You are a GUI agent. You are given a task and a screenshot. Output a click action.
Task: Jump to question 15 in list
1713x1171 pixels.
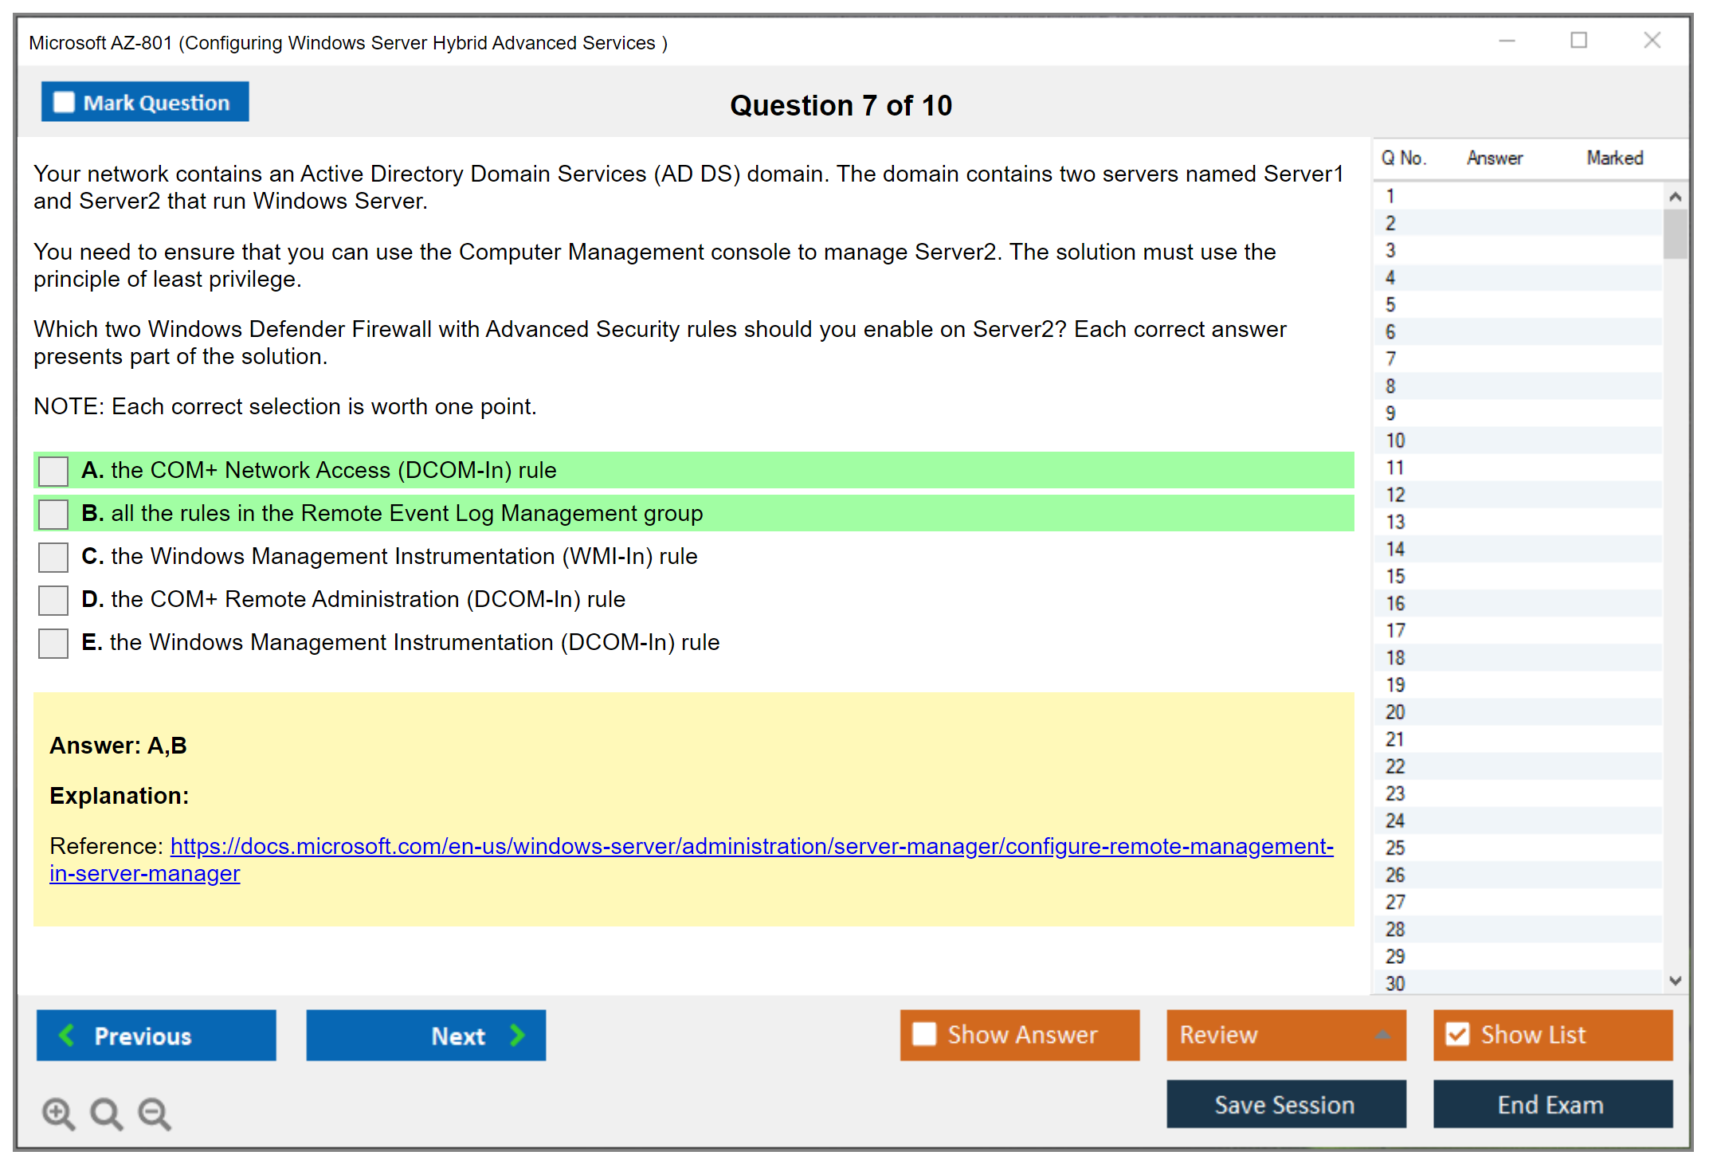click(1395, 576)
